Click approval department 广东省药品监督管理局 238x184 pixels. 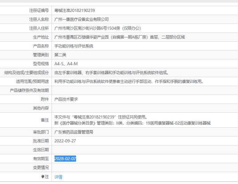[74, 132]
